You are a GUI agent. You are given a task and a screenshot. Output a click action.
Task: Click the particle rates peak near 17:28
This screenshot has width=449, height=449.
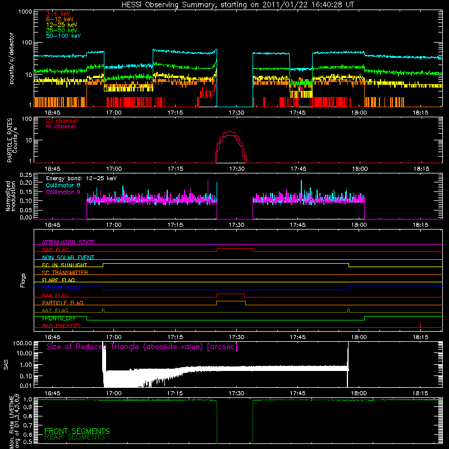(x=230, y=131)
